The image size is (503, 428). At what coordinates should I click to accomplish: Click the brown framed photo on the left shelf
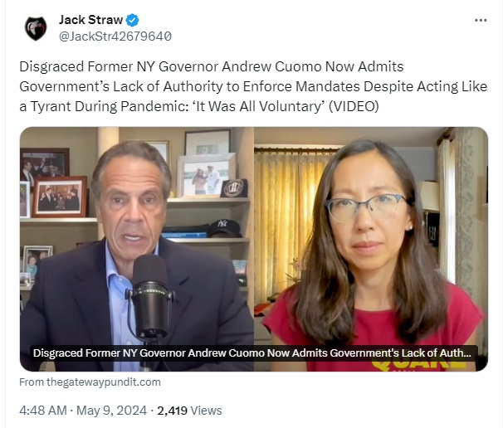[x=60, y=197]
